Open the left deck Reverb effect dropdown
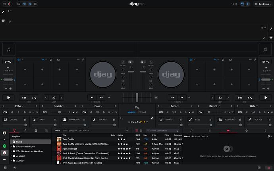This screenshot has width=274, height=171. point(59,106)
